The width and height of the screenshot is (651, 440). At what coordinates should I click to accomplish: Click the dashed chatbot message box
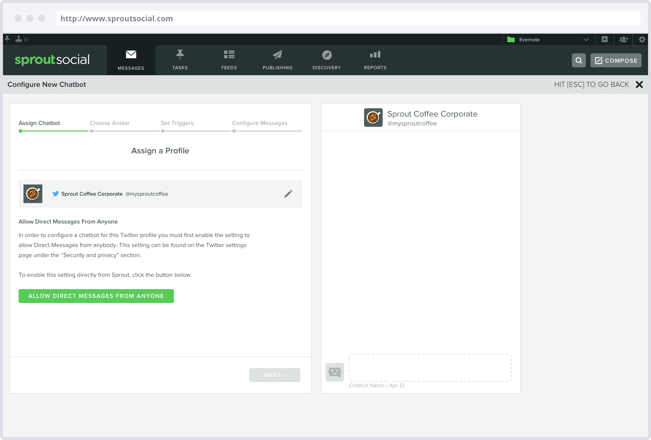pyautogui.click(x=430, y=368)
